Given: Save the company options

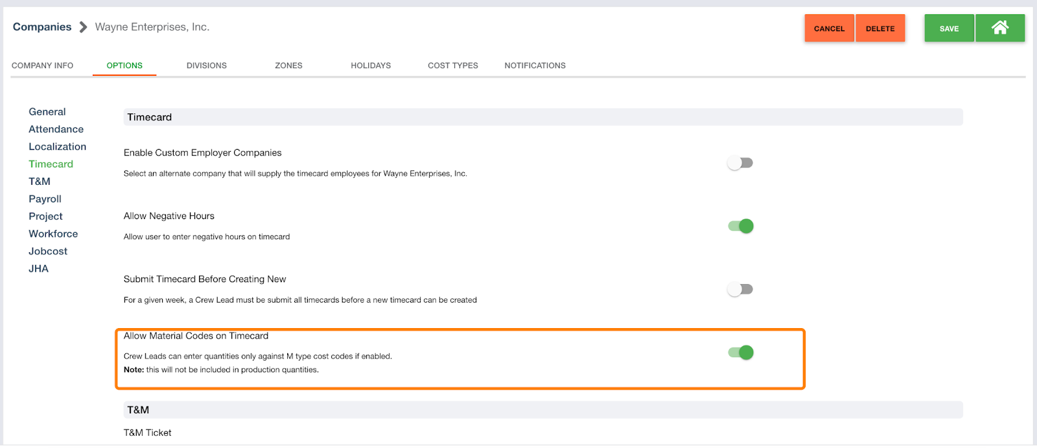Looking at the screenshot, I should click(949, 28).
